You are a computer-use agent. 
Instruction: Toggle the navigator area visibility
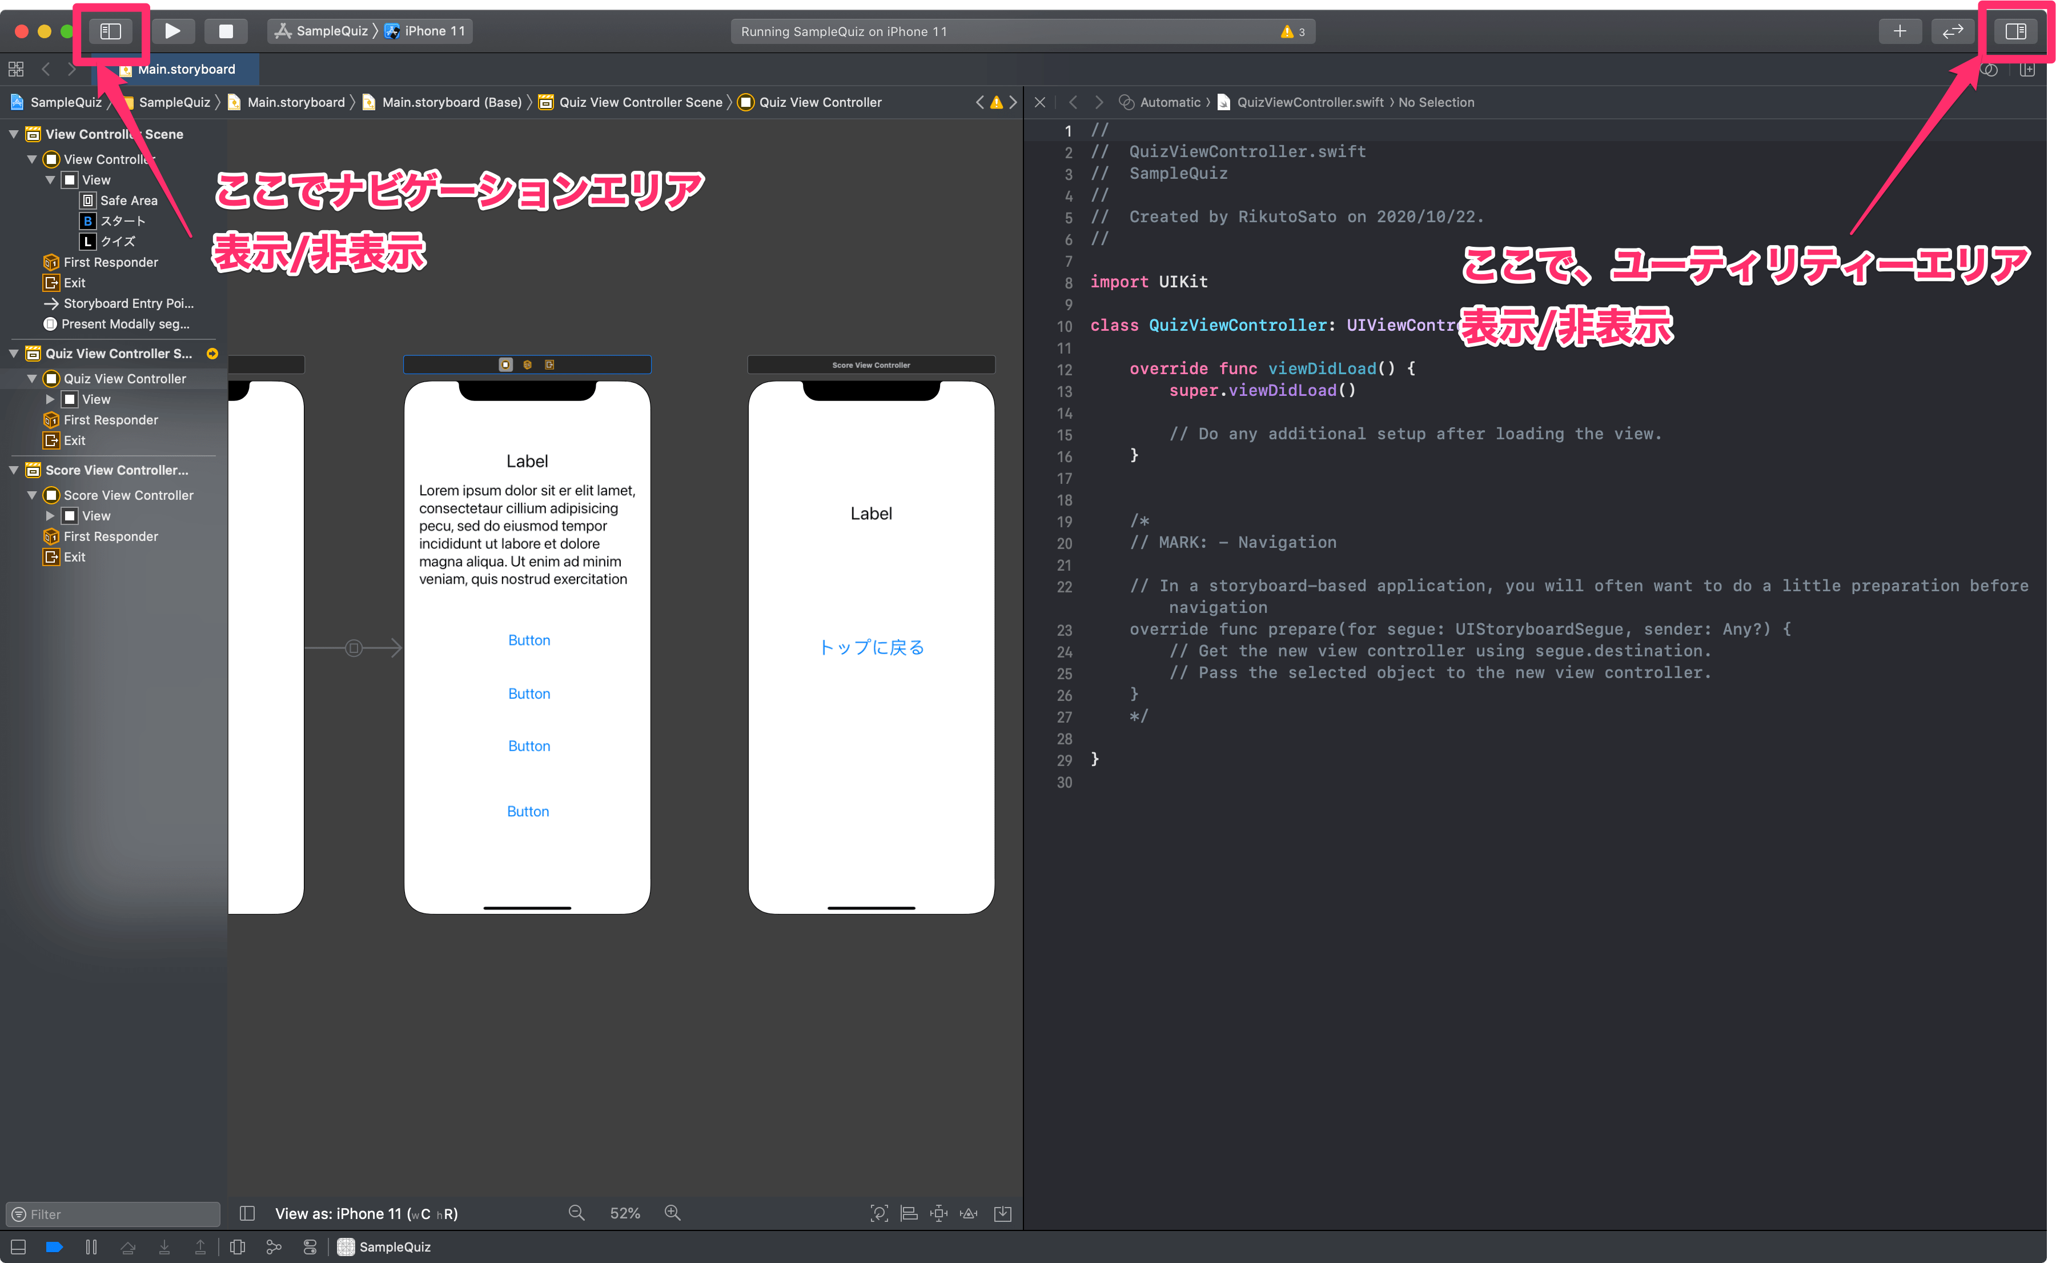pos(111,31)
